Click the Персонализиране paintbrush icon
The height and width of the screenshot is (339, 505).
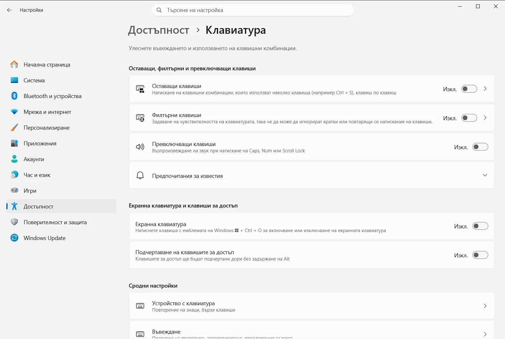pyautogui.click(x=14, y=127)
